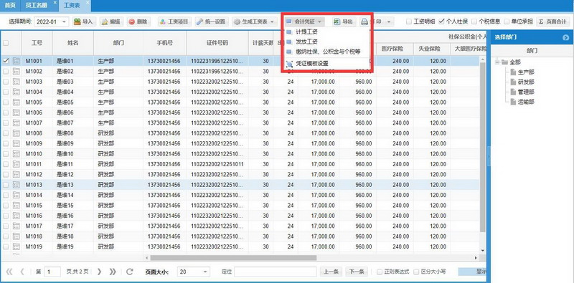
Task: Expand the 生成工资表 dropdown arrow
Action: point(272,22)
